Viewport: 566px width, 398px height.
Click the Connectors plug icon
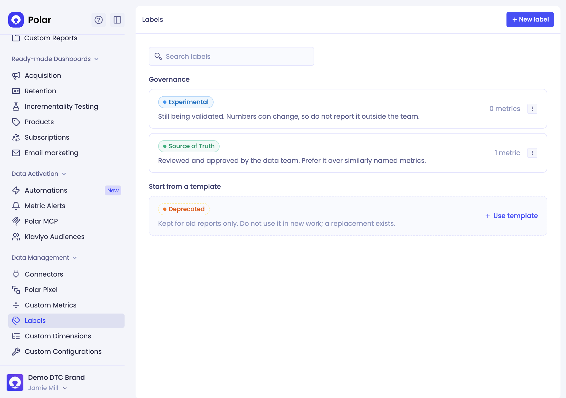[16, 274]
